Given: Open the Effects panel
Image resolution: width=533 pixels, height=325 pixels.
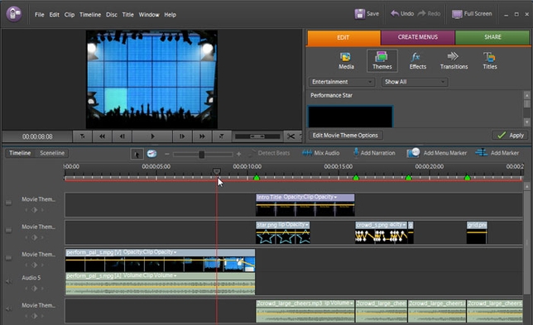Looking at the screenshot, I should [x=418, y=61].
